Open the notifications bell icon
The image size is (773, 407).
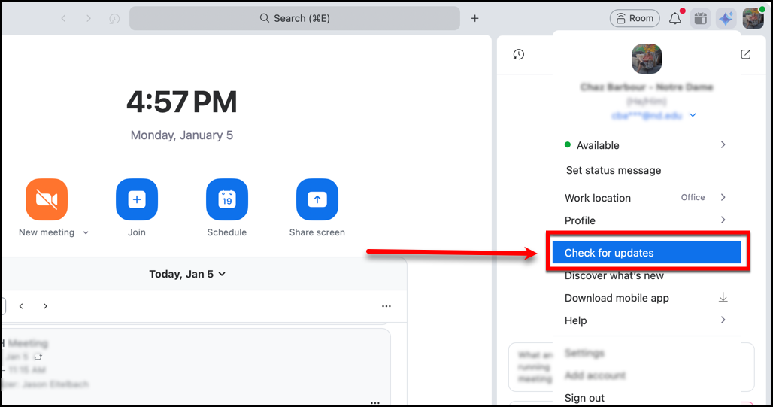coord(675,19)
